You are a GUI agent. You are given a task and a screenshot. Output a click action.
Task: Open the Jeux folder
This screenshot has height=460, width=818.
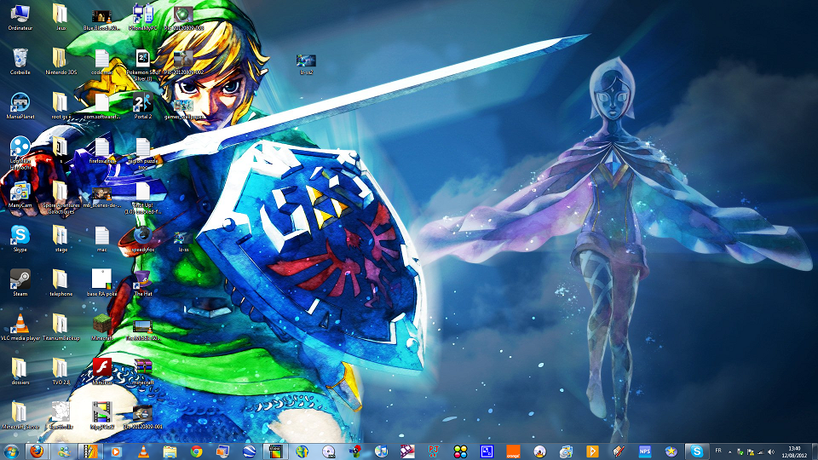pos(60,17)
